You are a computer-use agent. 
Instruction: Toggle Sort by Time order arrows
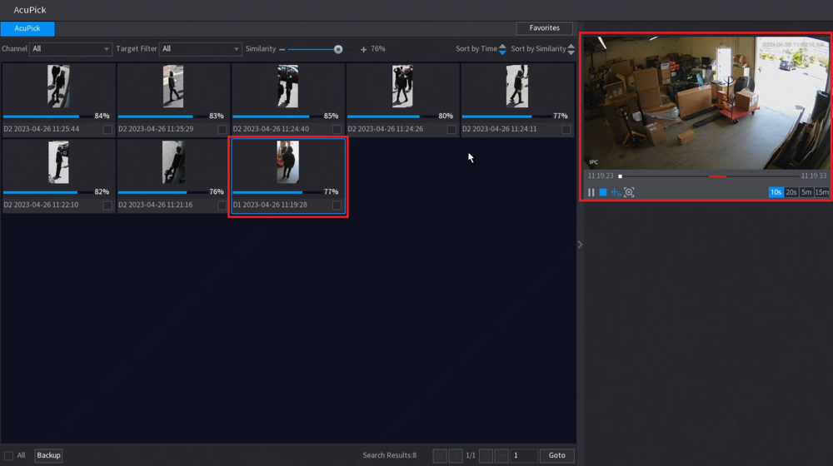[502, 49]
